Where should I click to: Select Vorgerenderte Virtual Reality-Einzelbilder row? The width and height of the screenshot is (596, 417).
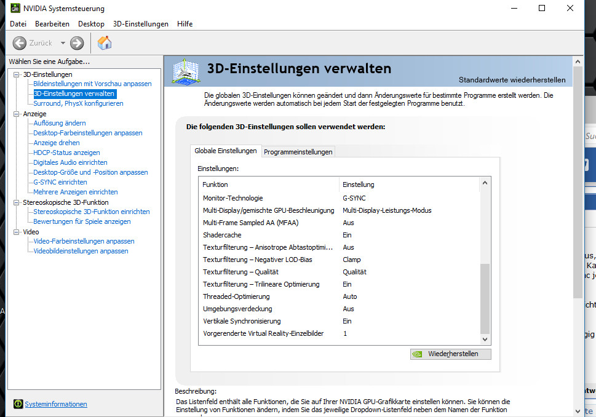coord(340,333)
